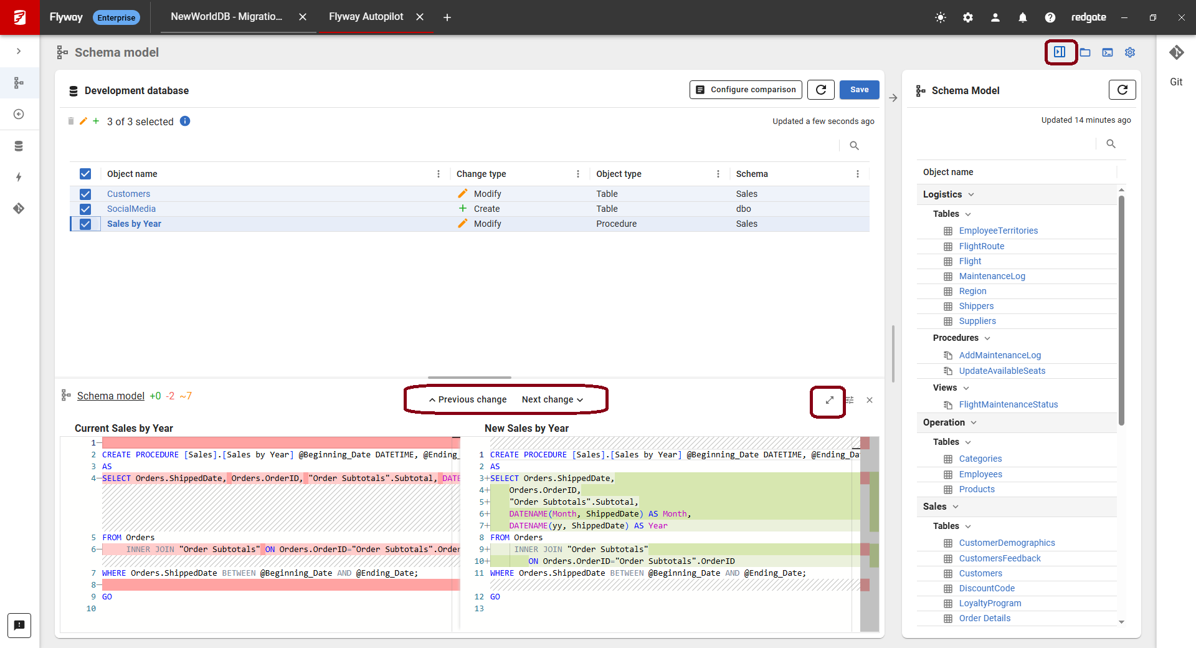Click Next change button
Viewport: 1196px width, 648px height.
[x=552, y=399]
